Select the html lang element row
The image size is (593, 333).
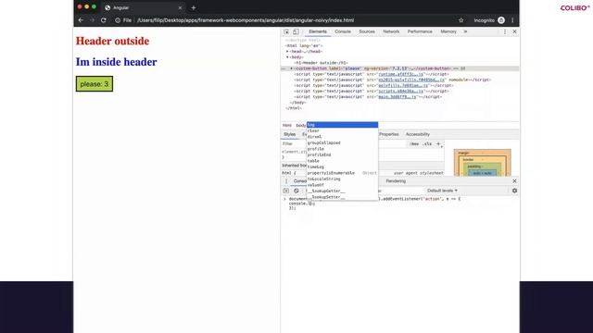304,45
